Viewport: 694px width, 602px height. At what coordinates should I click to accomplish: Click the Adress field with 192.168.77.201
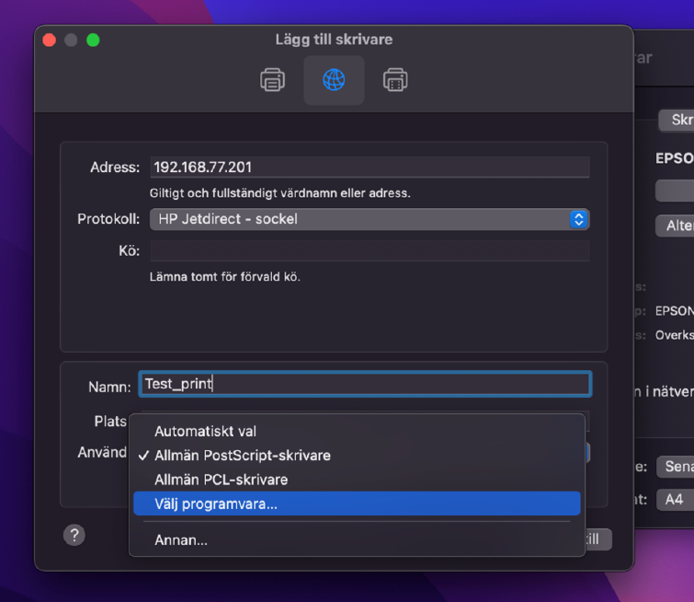[x=369, y=168]
